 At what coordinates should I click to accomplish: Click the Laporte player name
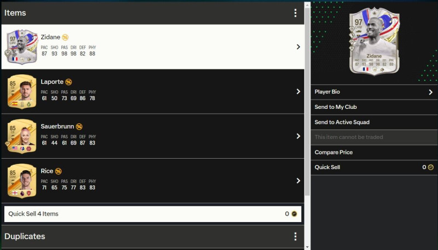(52, 82)
